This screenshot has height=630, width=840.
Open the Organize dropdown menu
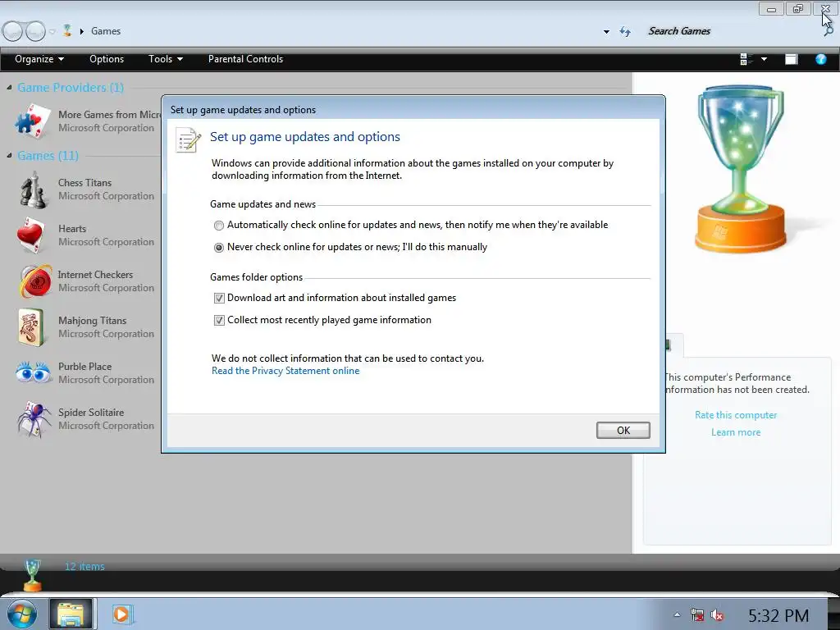click(x=39, y=59)
